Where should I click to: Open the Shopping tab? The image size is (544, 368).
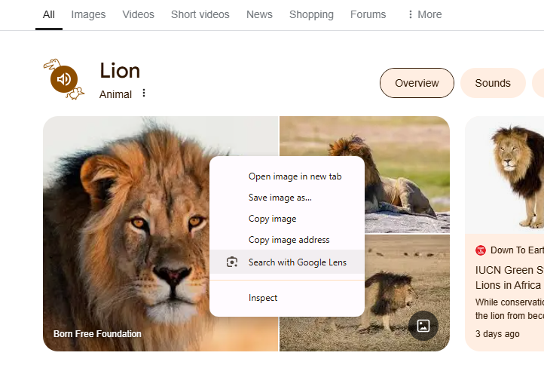point(311,14)
